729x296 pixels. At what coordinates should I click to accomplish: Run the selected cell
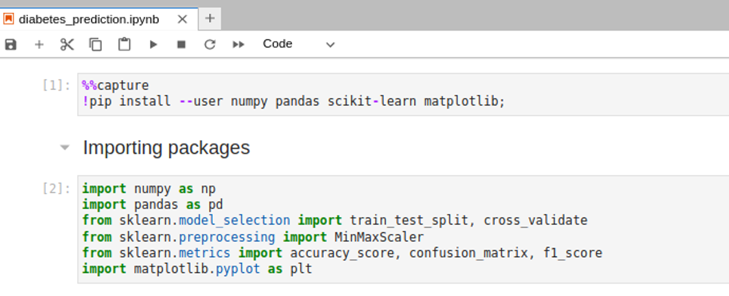153,44
